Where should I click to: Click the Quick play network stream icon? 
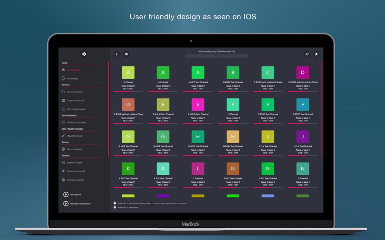coord(66,204)
